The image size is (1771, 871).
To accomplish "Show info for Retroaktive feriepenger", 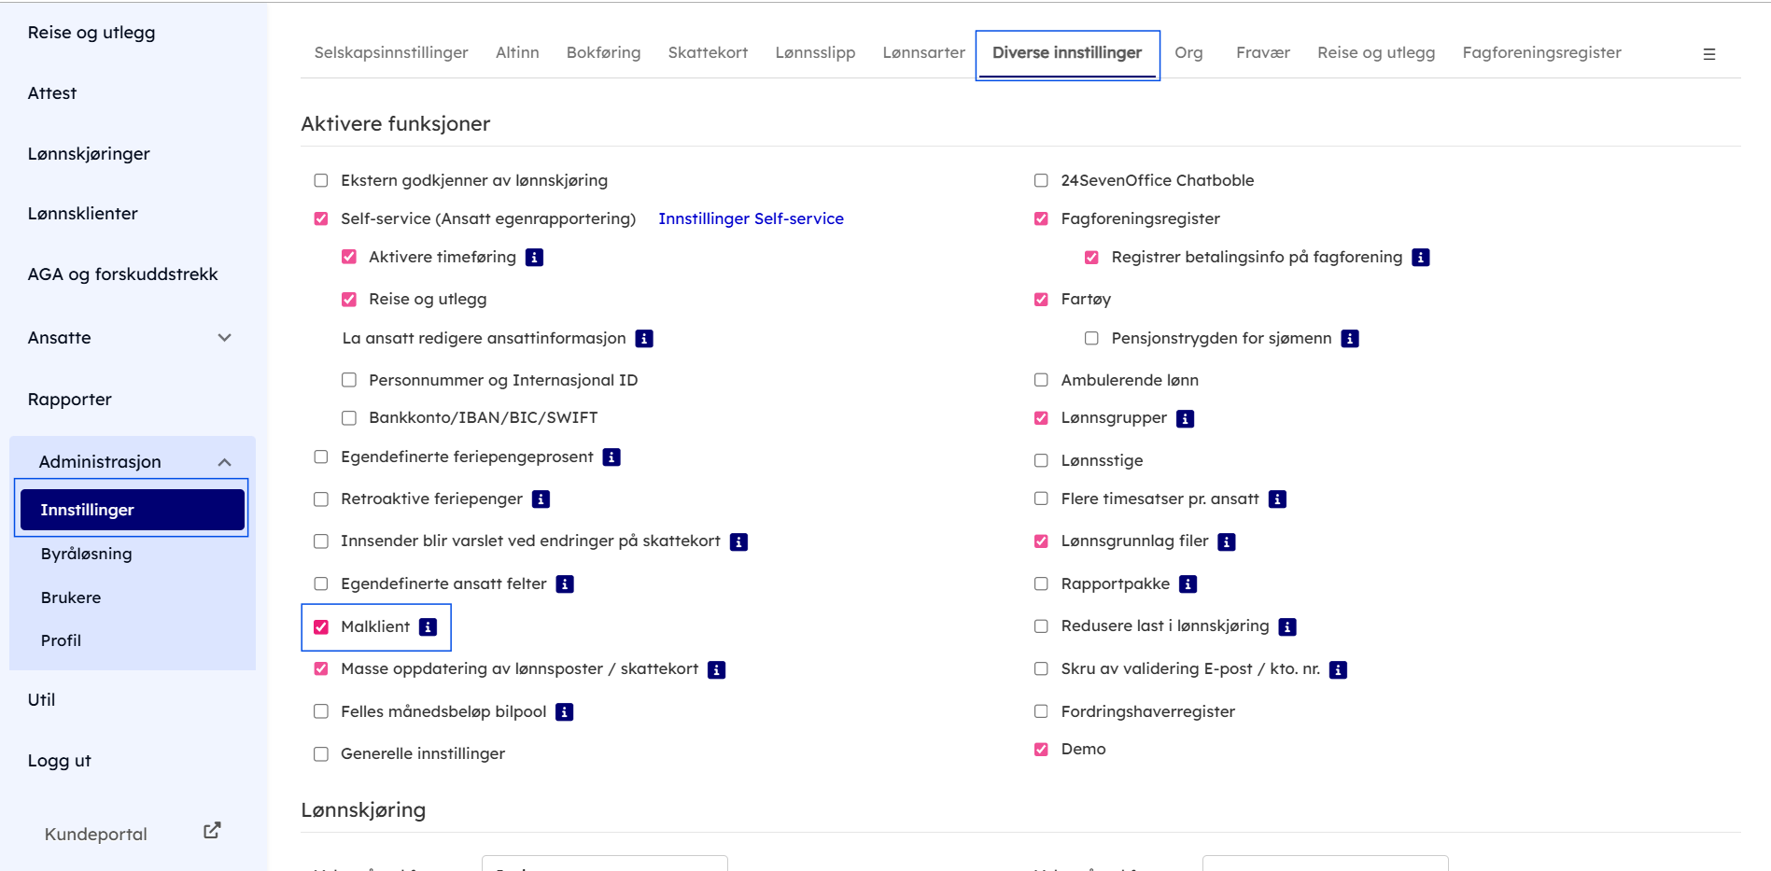I will [x=541, y=499].
